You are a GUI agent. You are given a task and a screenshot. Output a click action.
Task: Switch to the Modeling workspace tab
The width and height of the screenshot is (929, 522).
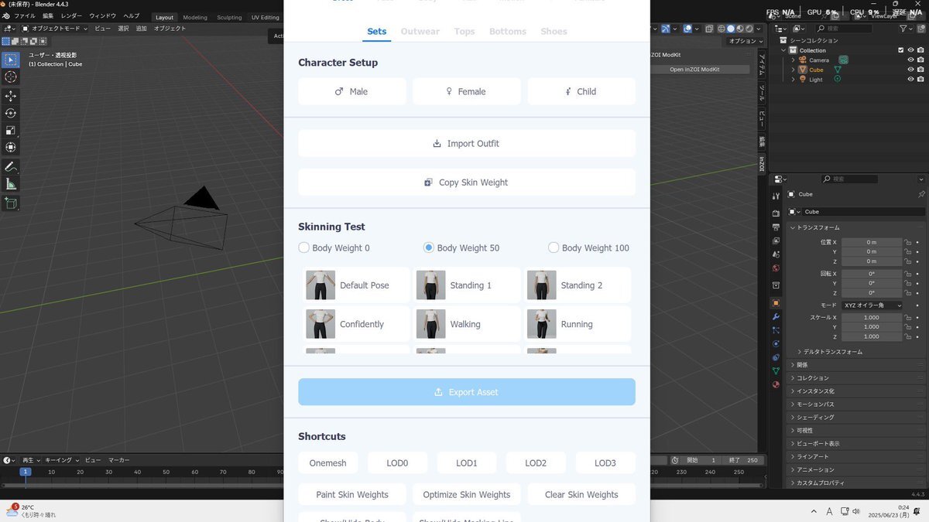195,17
